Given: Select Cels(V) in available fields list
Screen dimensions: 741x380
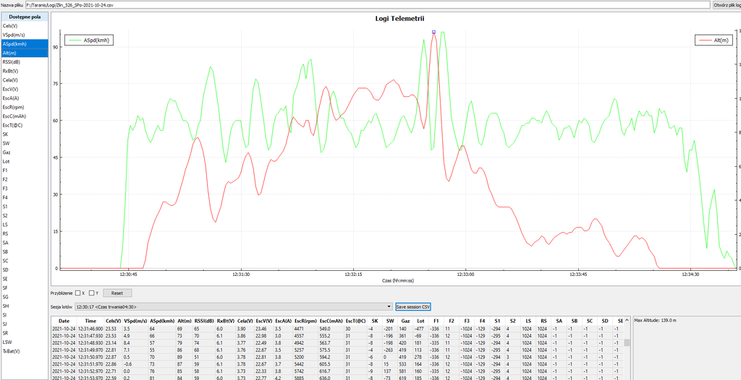Looking at the screenshot, I should (11, 25).
